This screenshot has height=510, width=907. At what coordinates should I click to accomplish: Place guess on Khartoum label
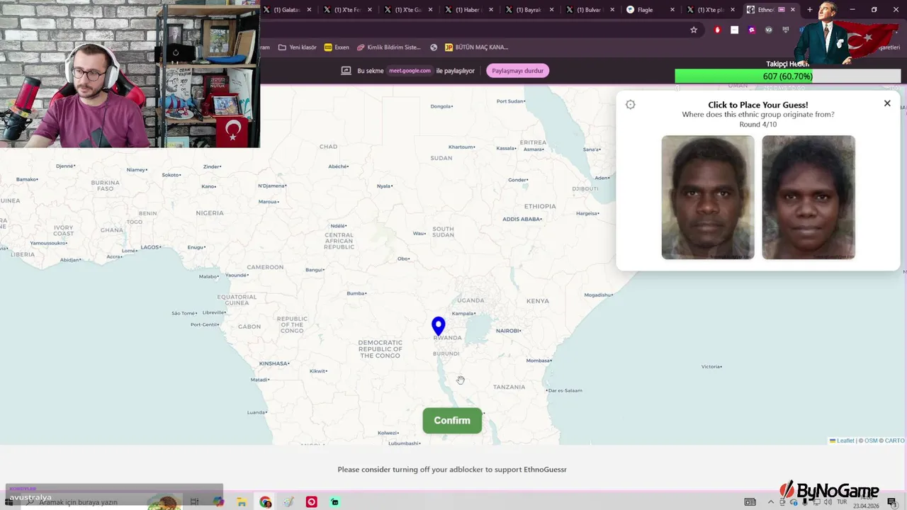[x=461, y=147]
